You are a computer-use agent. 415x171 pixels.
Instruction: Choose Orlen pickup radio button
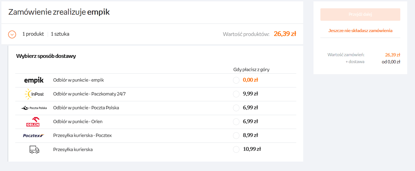tap(236, 122)
